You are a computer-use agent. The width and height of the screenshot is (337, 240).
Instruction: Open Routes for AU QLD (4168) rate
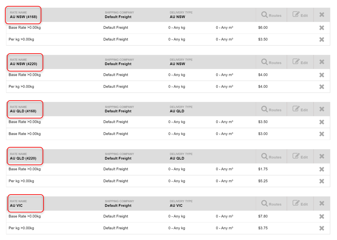(271, 110)
